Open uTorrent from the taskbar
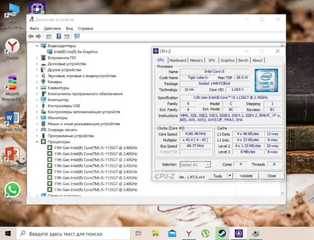This screenshot has width=314, height=240. [x=205, y=234]
